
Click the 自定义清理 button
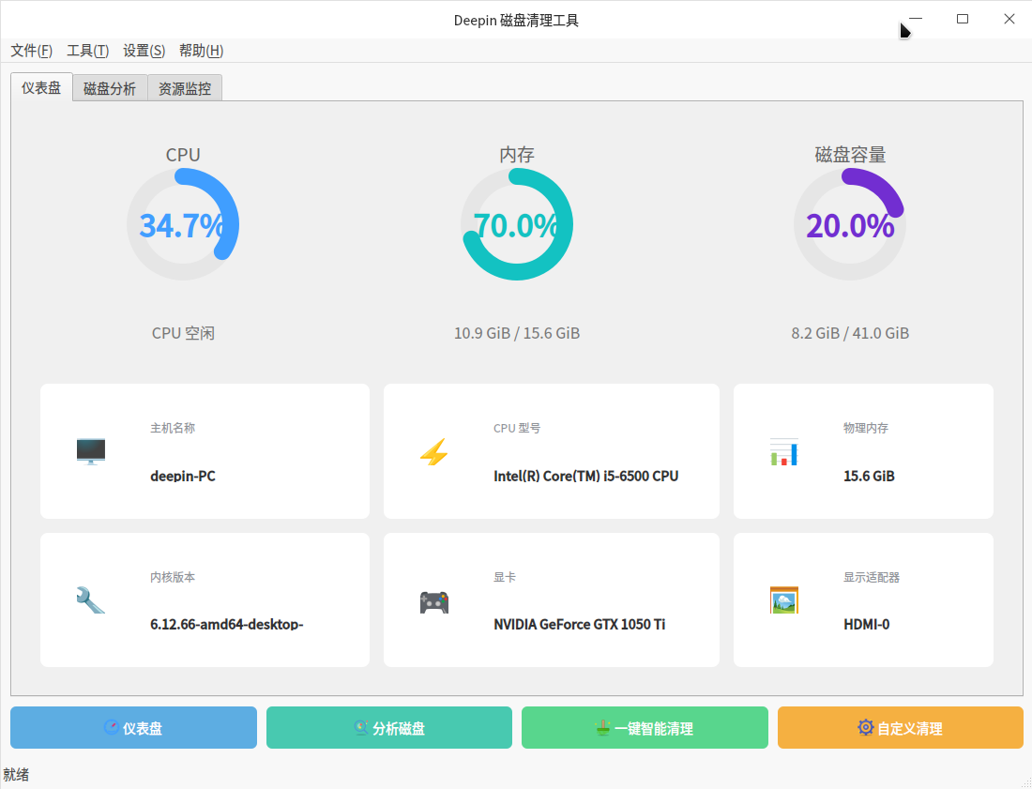coord(900,727)
